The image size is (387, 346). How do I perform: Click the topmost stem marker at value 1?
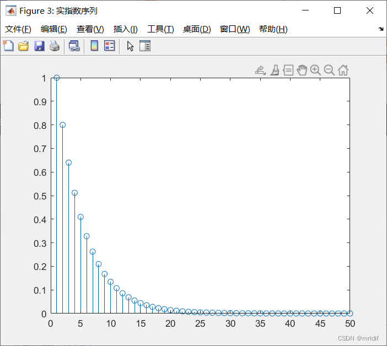point(57,78)
